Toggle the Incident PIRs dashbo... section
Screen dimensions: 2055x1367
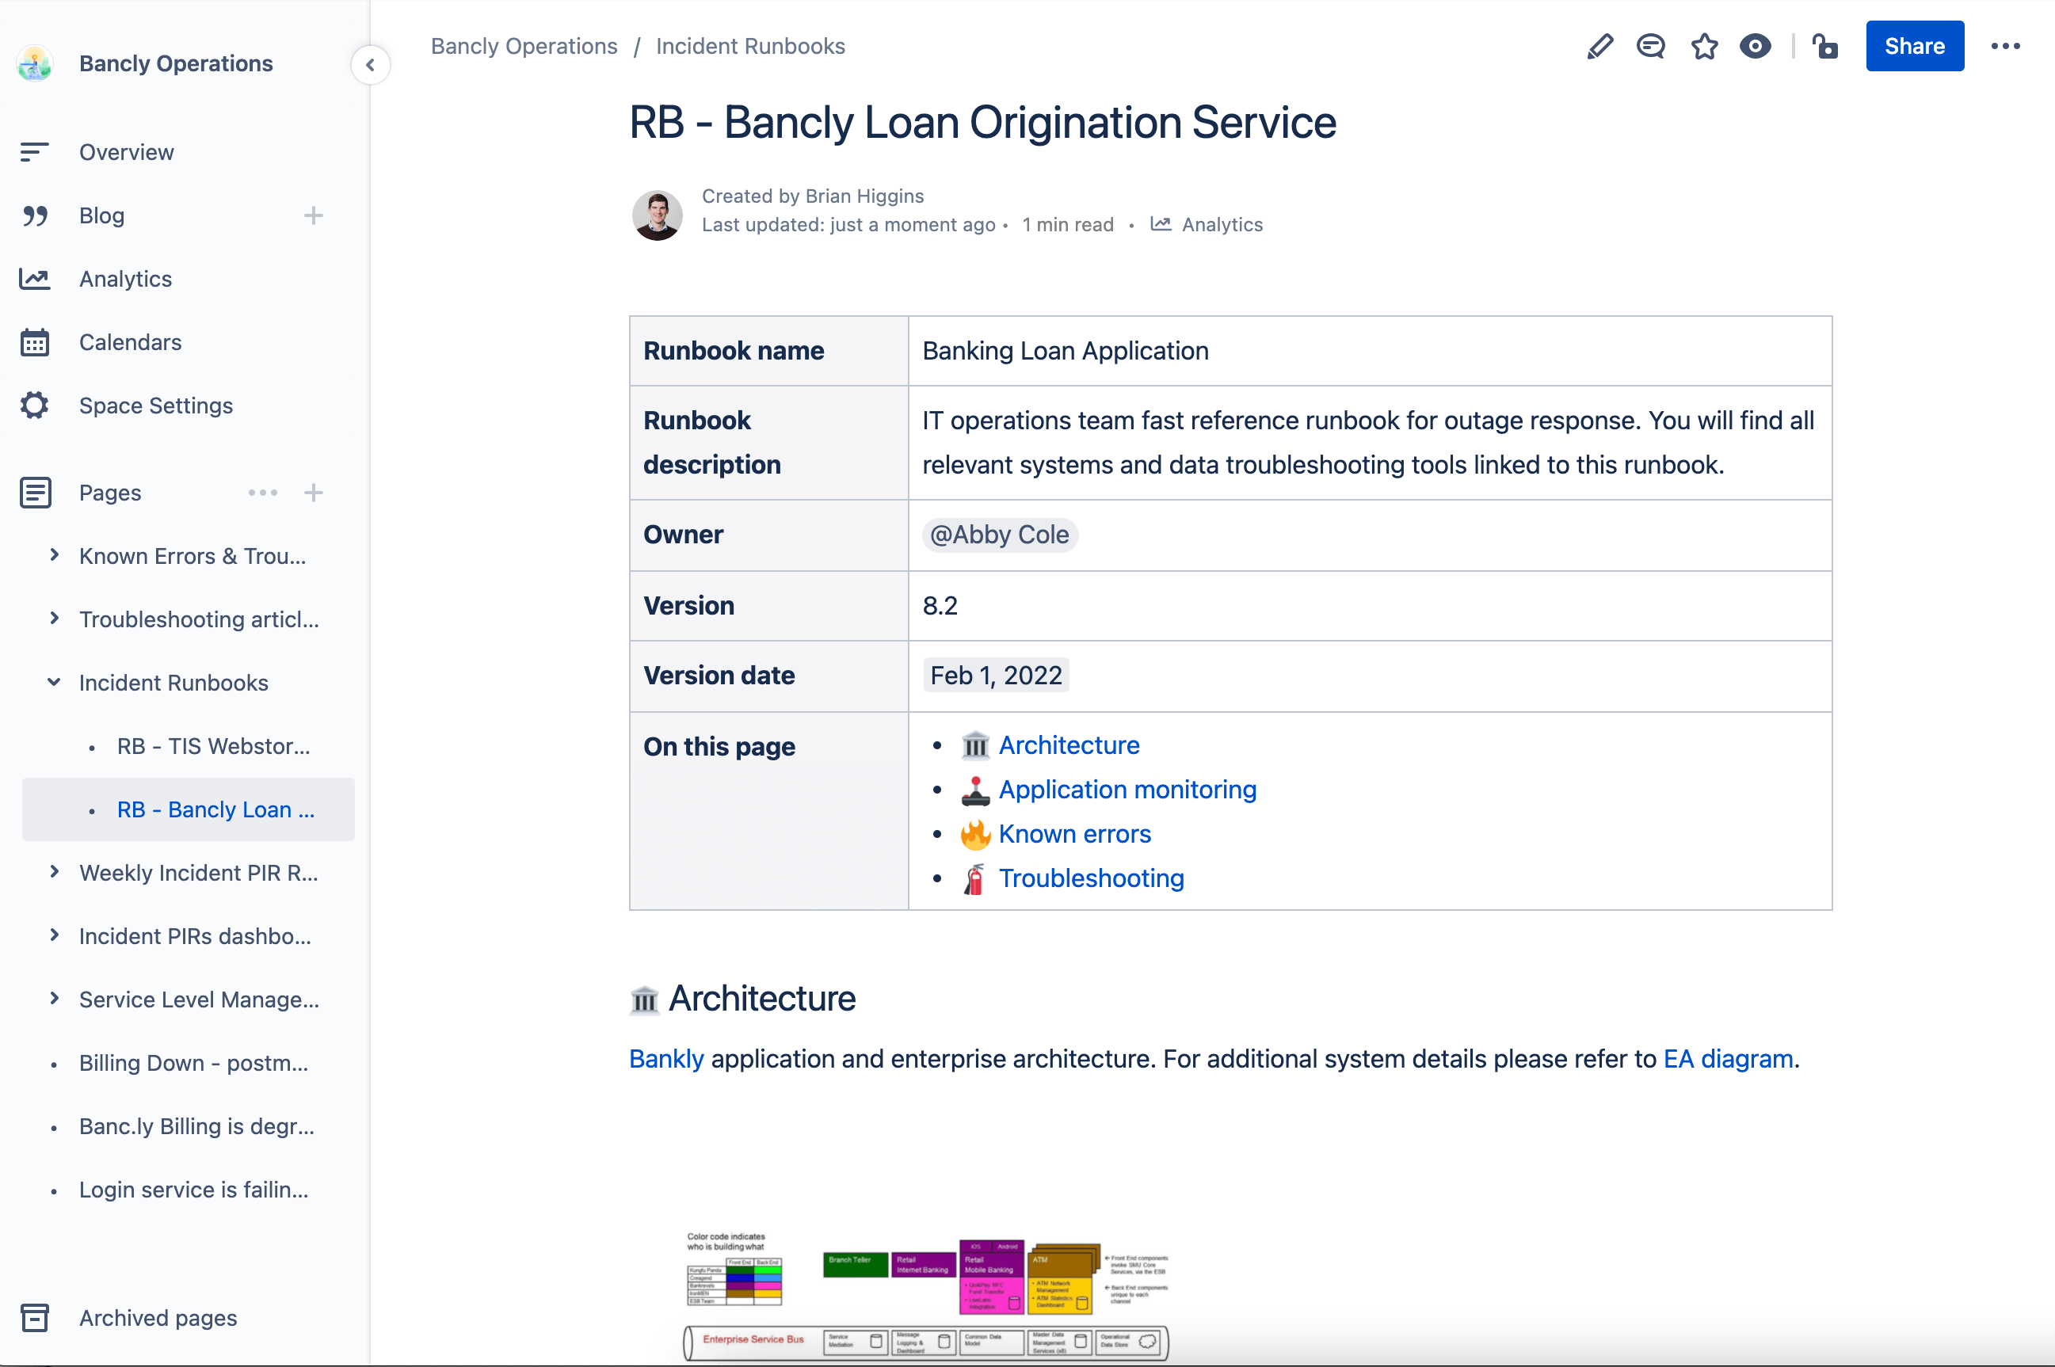coord(55,935)
